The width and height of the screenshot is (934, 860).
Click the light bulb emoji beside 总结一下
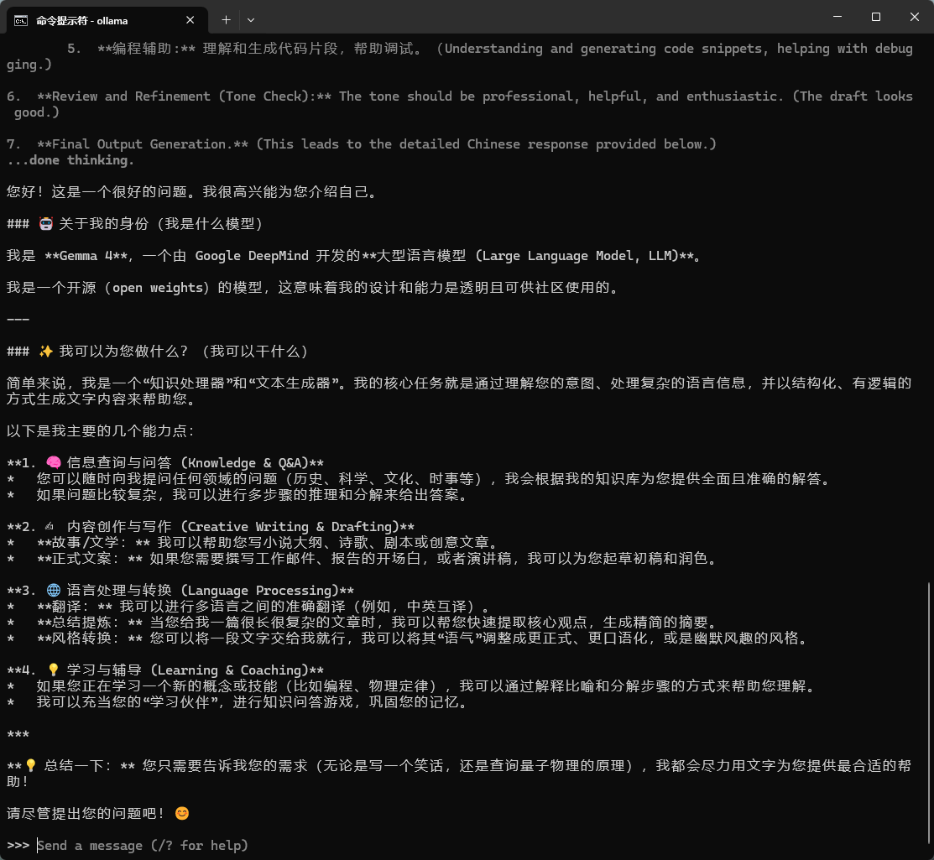click(x=31, y=765)
